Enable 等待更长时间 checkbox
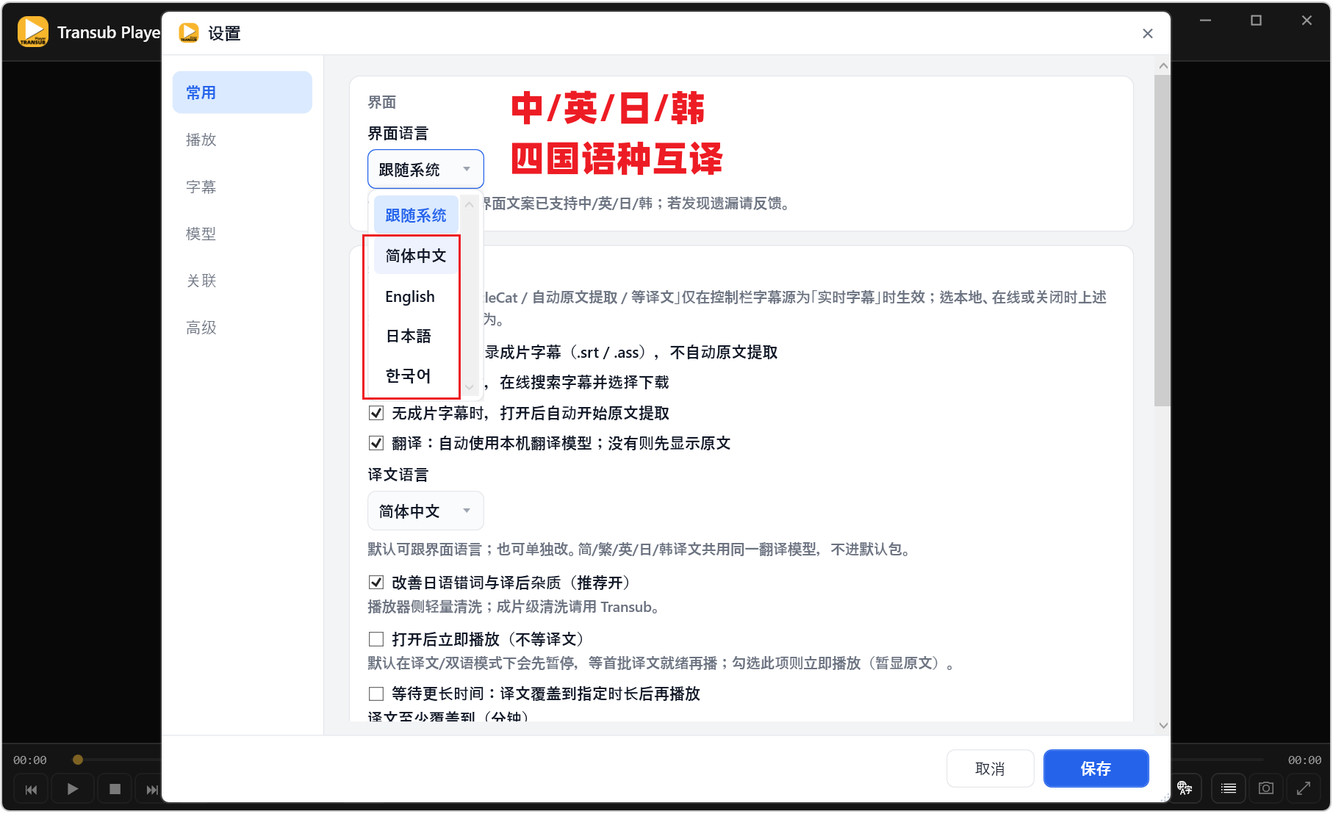The image size is (1333, 814). (376, 694)
